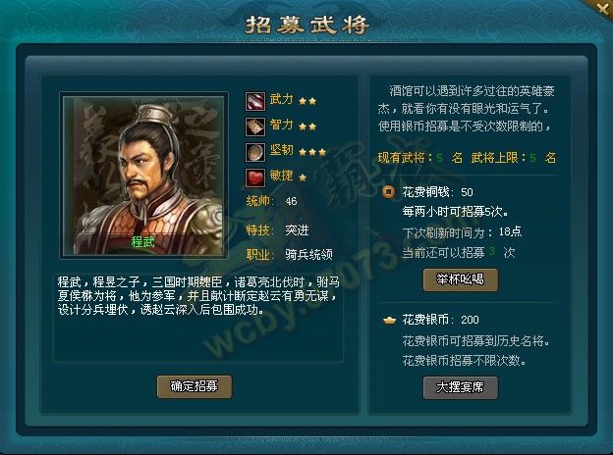Click the silver ingot icon beside 花费银币

coord(389,321)
